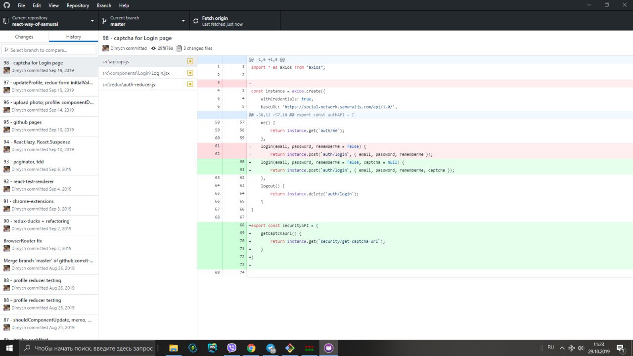Open Windows notification center icon
Image resolution: width=633 pixels, height=356 pixels.
(x=620, y=348)
